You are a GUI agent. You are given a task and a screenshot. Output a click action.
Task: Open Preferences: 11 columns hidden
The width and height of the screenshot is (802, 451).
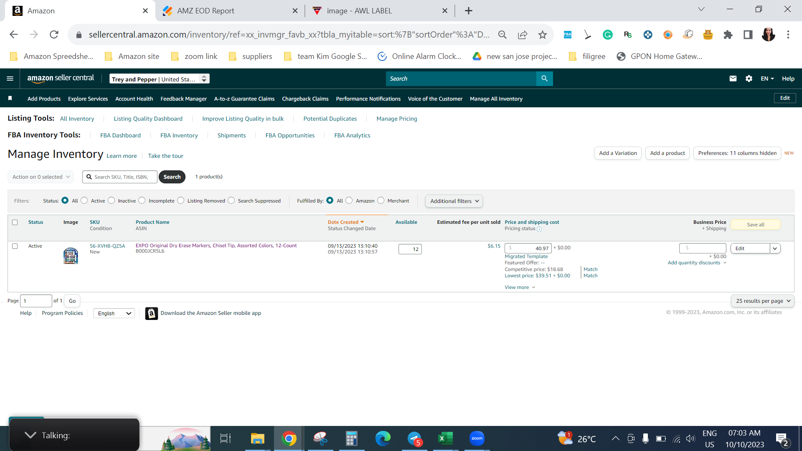[737, 153]
